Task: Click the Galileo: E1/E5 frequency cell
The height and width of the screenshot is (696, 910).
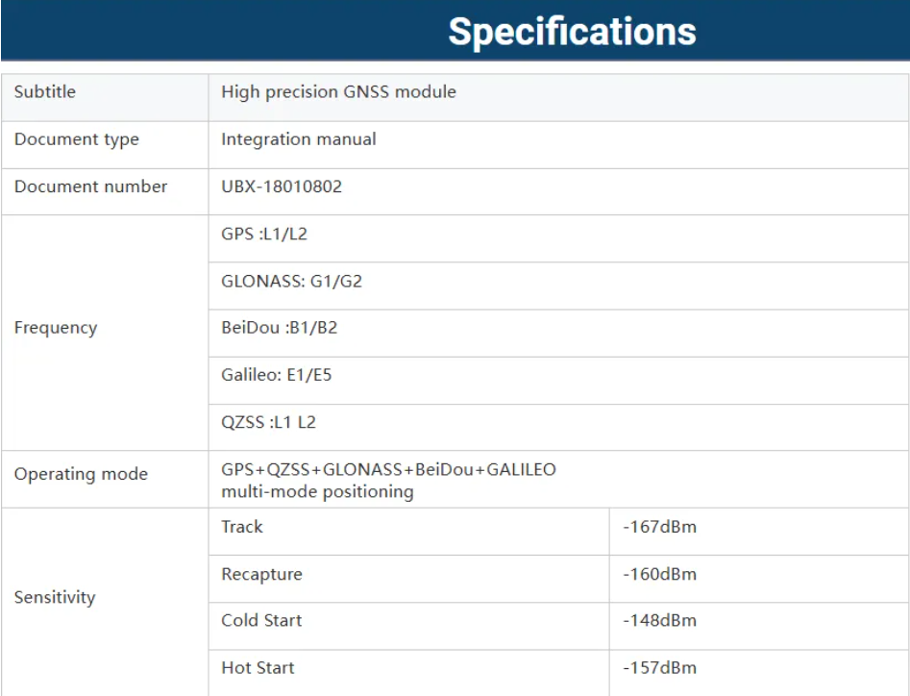Action: point(277,375)
